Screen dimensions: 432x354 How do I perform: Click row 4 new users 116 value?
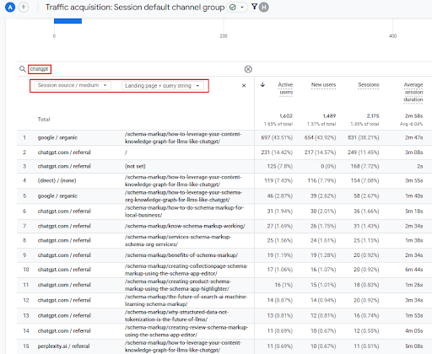click(x=322, y=180)
